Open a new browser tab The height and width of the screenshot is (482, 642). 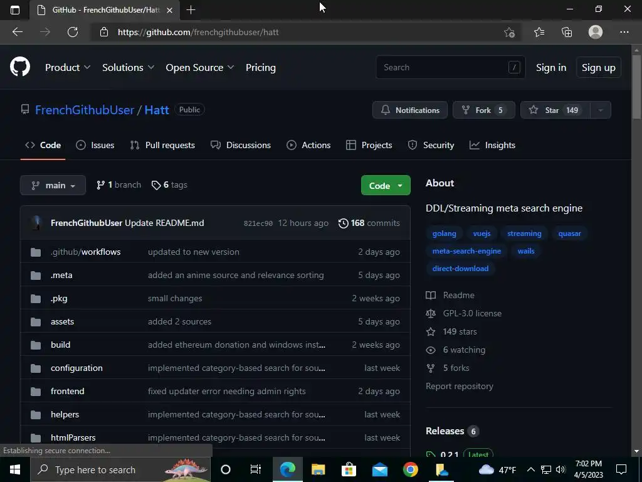point(191,10)
